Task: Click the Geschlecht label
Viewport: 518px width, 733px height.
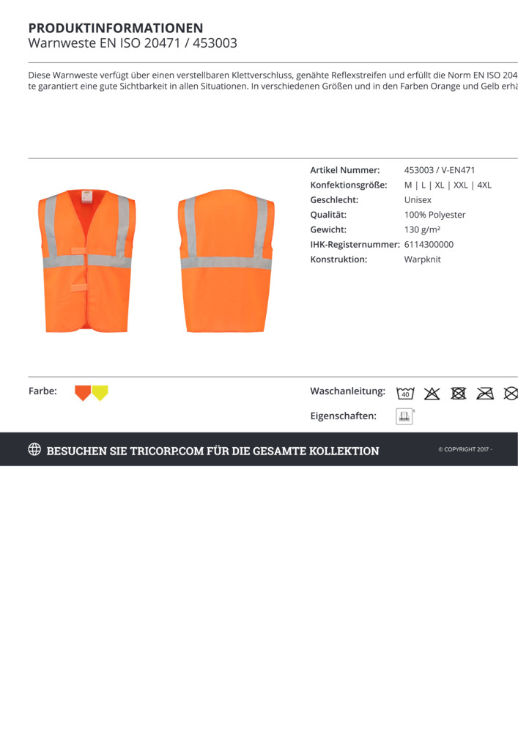Action: tap(334, 200)
